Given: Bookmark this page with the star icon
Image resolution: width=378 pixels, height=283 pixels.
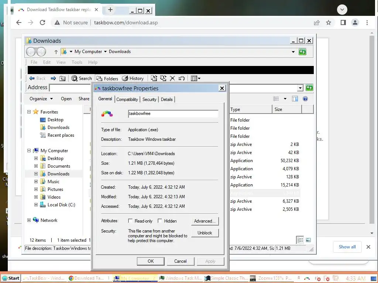Looking at the screenshot, I should (328, 22).
